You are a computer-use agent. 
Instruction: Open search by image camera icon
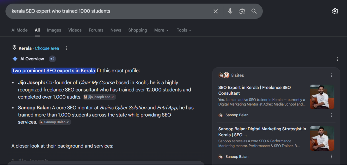click(242, 11)
